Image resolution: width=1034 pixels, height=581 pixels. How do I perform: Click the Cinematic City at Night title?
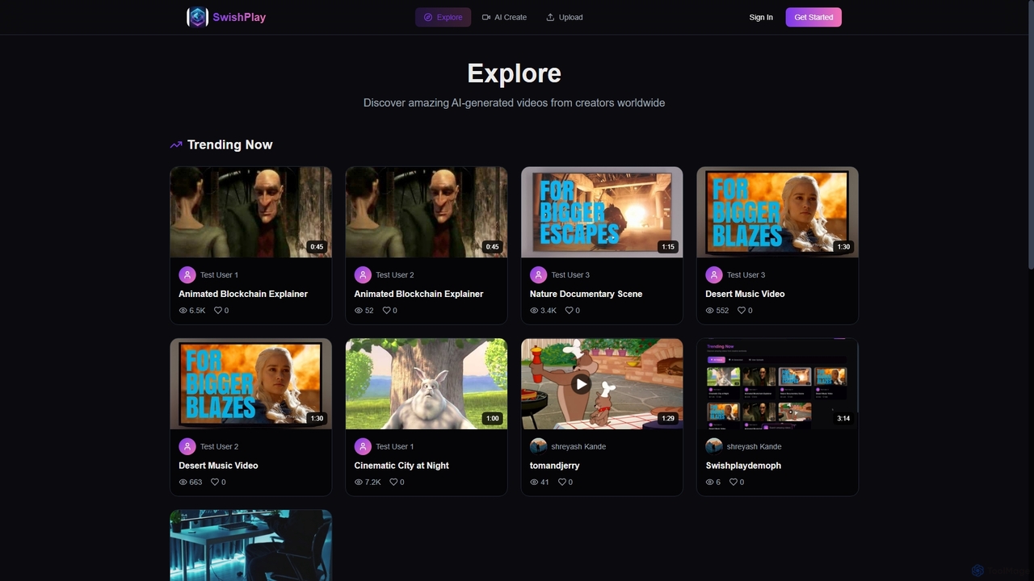coord(401,466)
